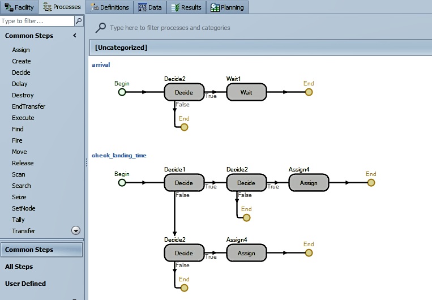This screenshot has height=300, width=432.
Task: Click the 'Type to filter' steps field
Action: [37, 21]
